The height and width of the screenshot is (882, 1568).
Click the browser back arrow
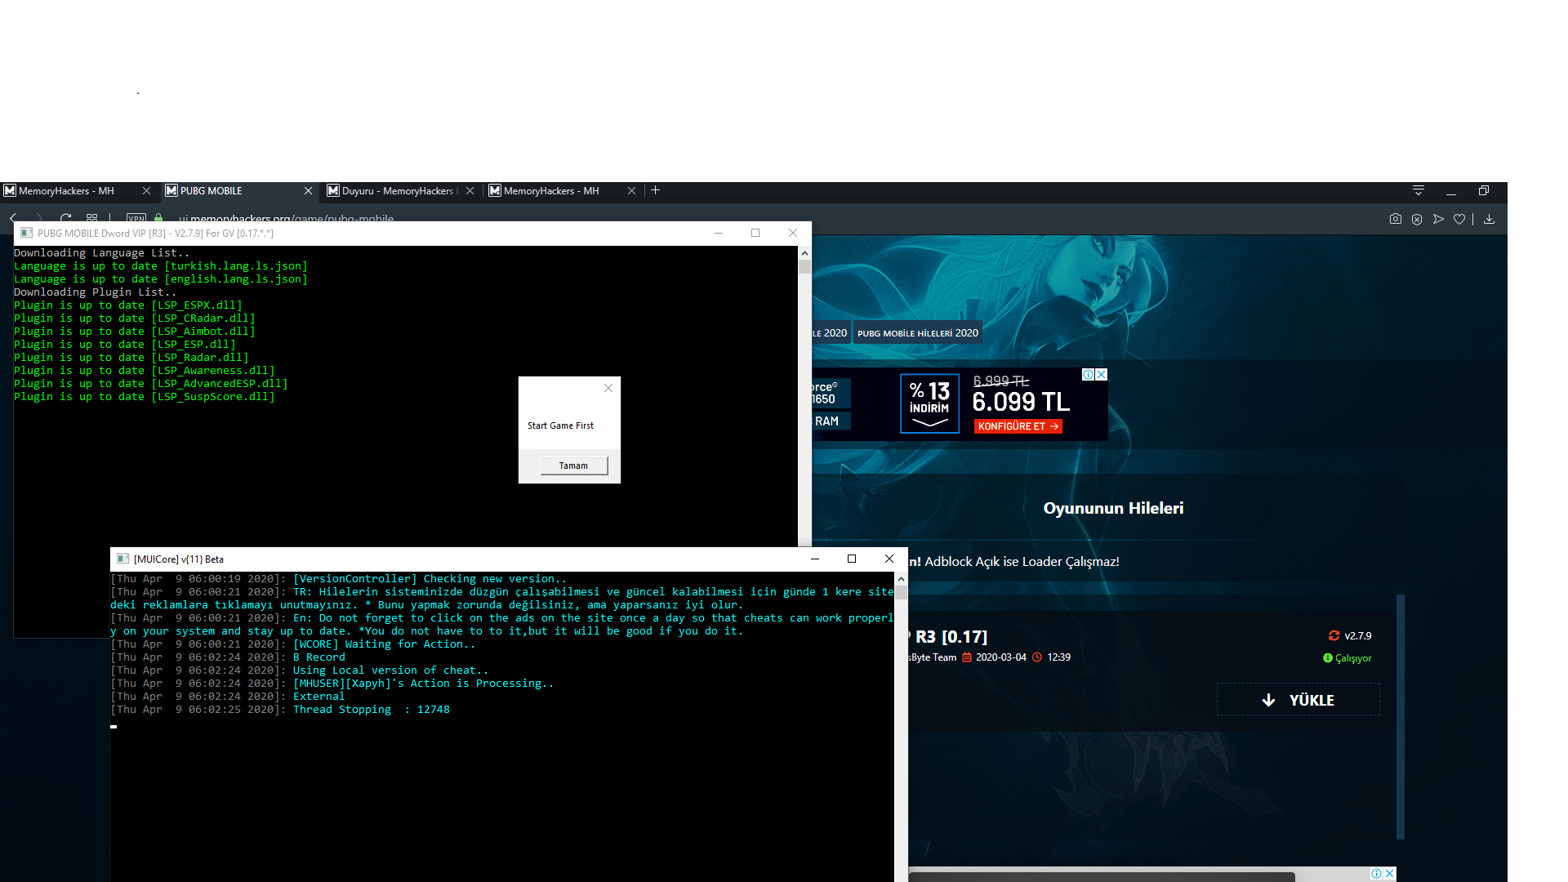13,218
